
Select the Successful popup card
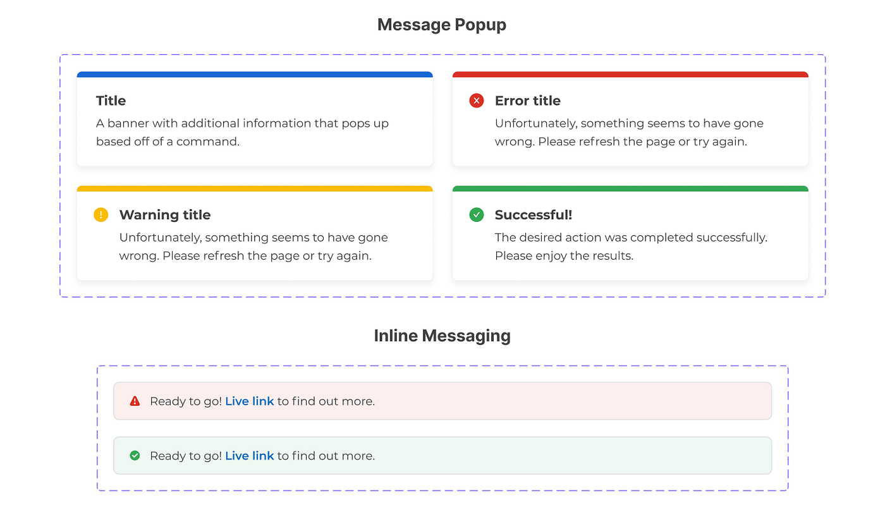click(630, 234)
